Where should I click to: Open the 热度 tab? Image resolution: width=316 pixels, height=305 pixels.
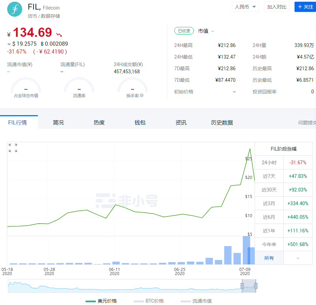click(99, 122)
